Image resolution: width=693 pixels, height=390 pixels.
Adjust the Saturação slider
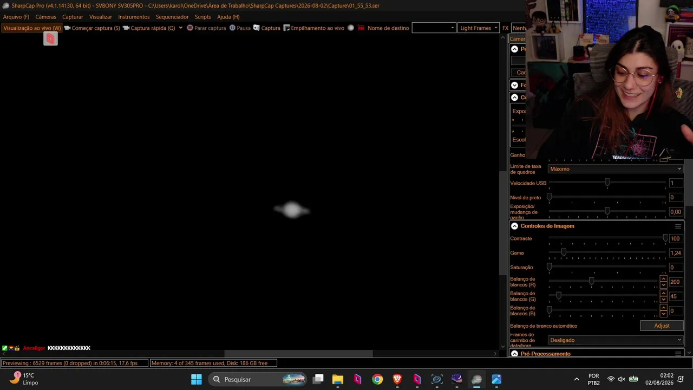click(x=607, y=267)
